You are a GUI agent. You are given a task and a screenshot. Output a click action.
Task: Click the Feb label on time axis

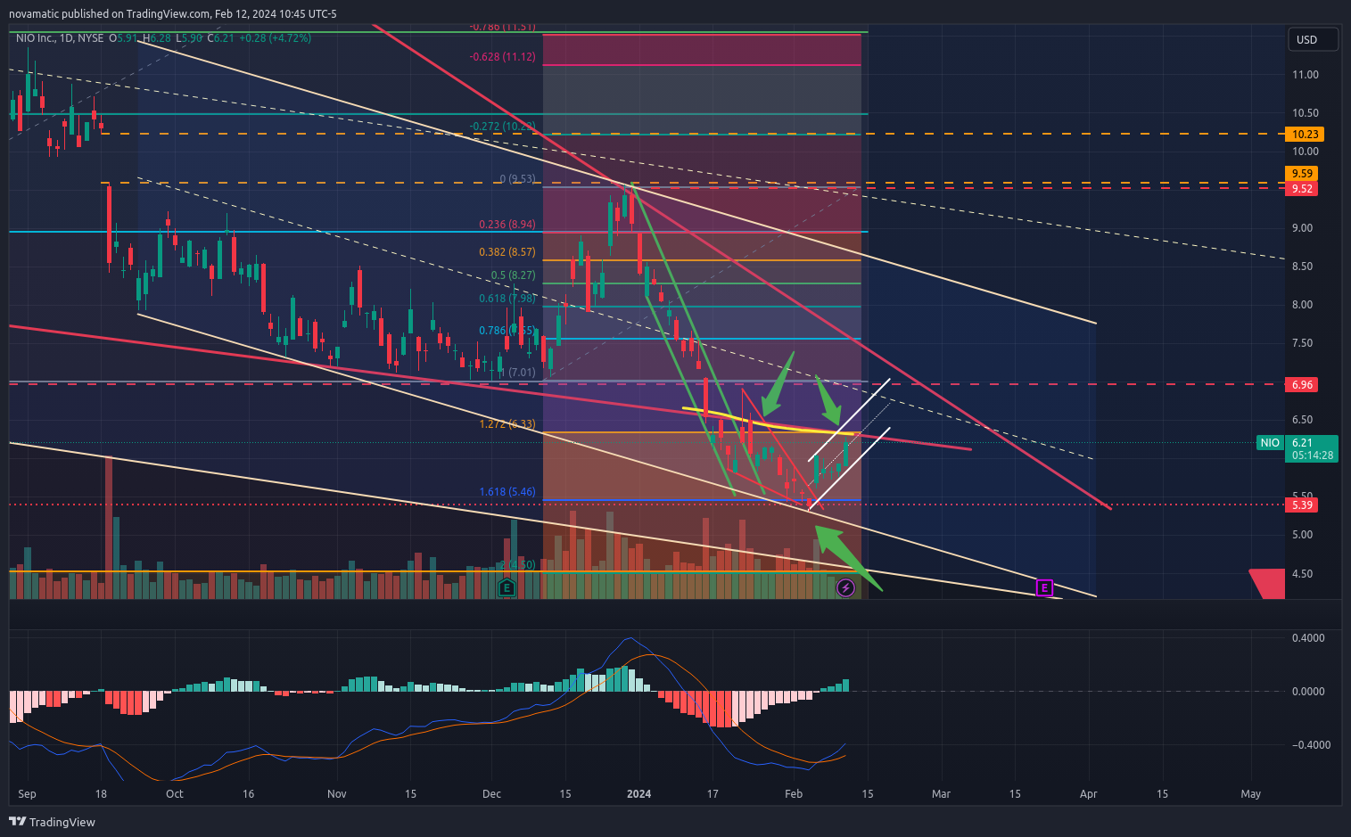tap(794, 794)
